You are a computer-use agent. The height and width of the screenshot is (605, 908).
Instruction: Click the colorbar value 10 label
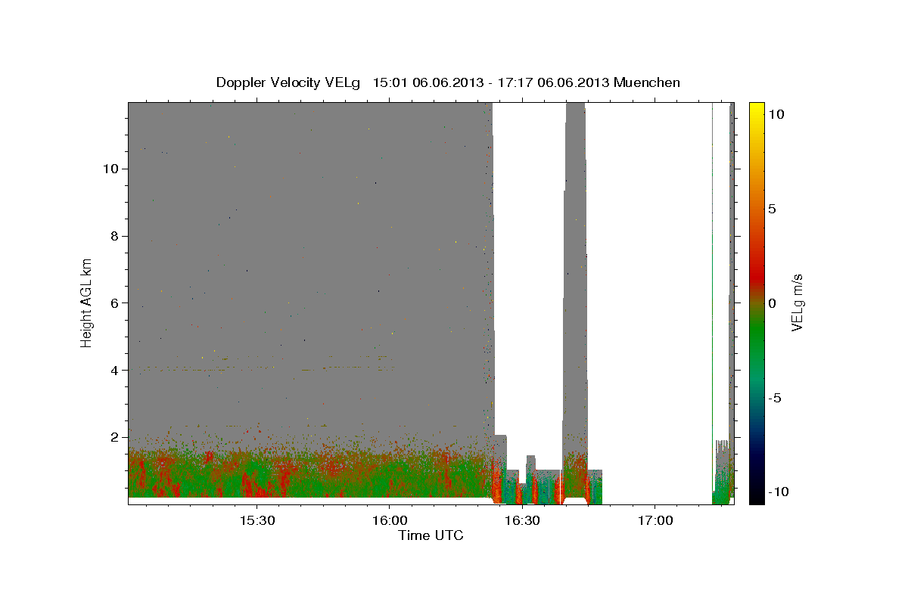pos(775,114)
